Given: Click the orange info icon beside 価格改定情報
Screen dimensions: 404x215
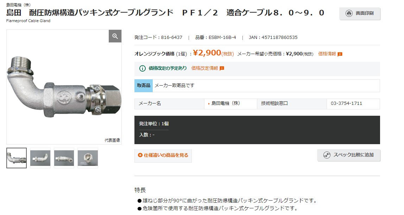Looking at the screenshot, I should pyautogui.click(x=222, y=68).
